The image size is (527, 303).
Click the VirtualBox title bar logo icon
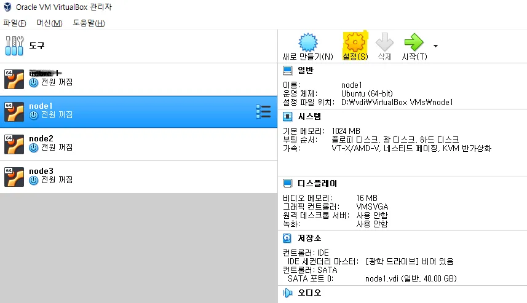point(7,7)
